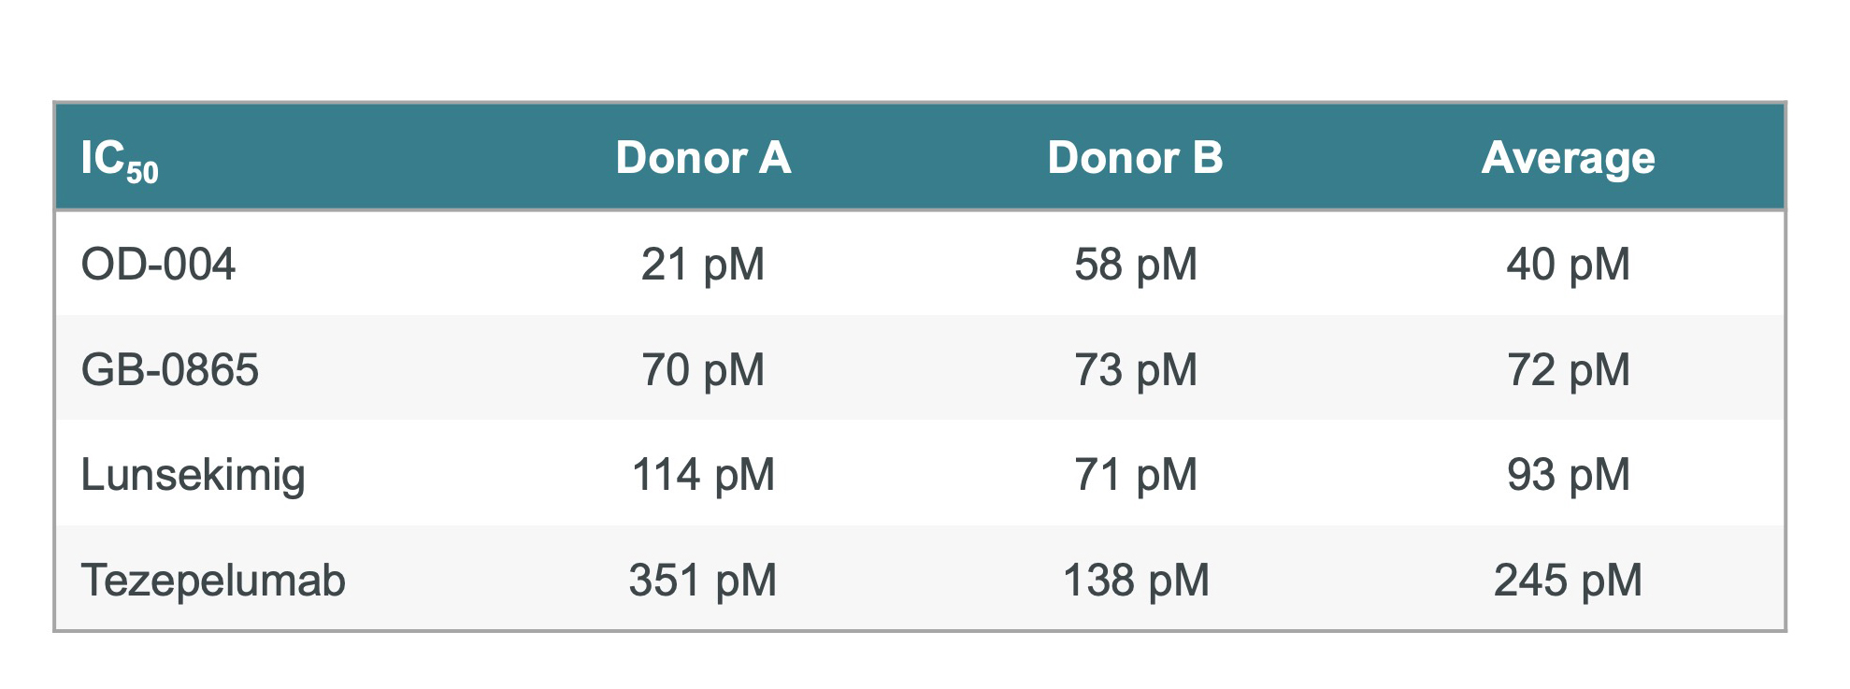This screenshot has height=689, width=1850.
Task: Select the 72 pM average cell
Action: tap(1568, 370)
